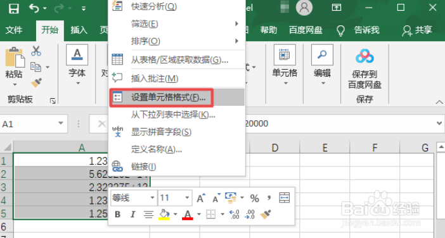Click center alignment in mini toolbar
The height and width of the screenshot is (238, 445).
(x=148, y=215)
